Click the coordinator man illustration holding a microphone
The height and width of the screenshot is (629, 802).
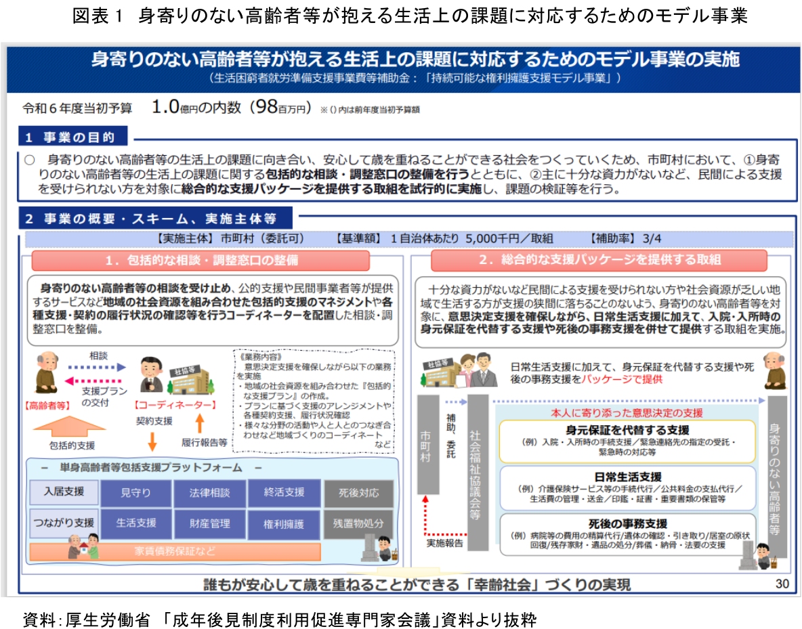pos(151,375)
